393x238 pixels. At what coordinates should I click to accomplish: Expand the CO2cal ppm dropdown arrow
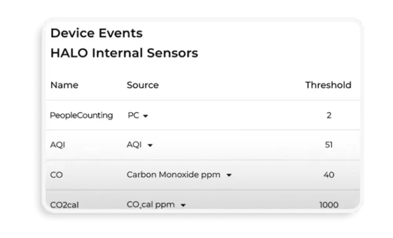[x=183, y=205]
